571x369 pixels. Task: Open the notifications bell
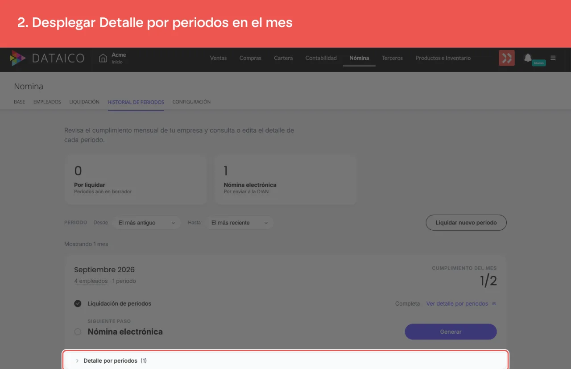click(528, 58)
